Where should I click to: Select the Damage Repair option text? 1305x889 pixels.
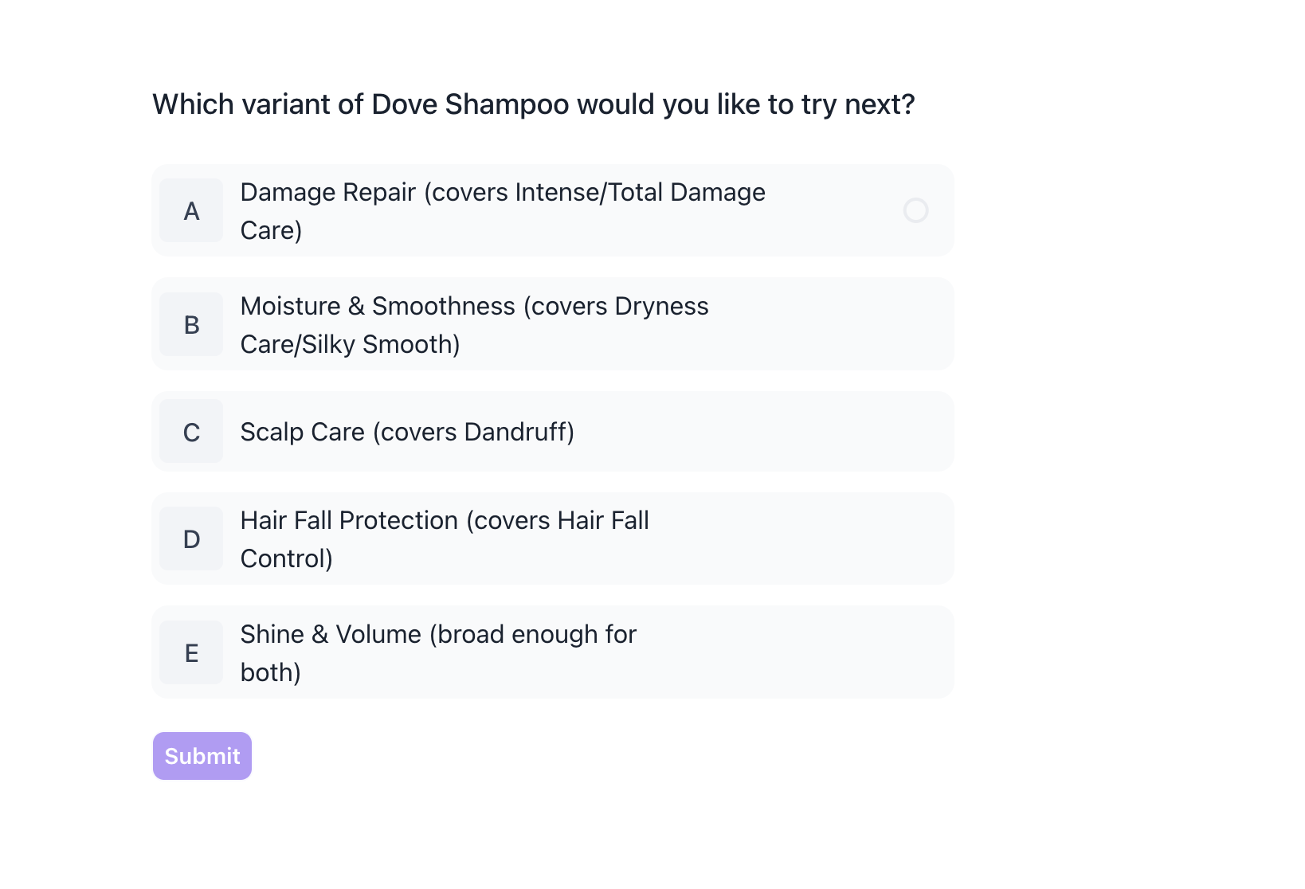(502, 193)
